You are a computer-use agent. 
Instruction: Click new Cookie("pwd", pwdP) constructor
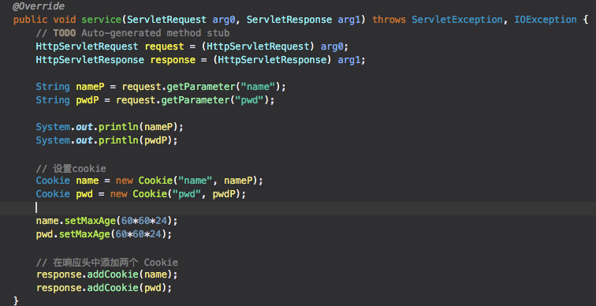[x=178, y=194]
